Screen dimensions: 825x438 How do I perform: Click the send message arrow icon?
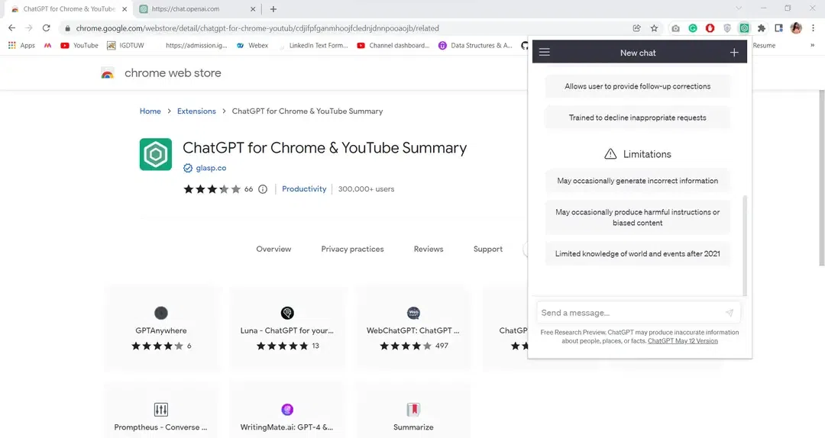pos(730,313)
